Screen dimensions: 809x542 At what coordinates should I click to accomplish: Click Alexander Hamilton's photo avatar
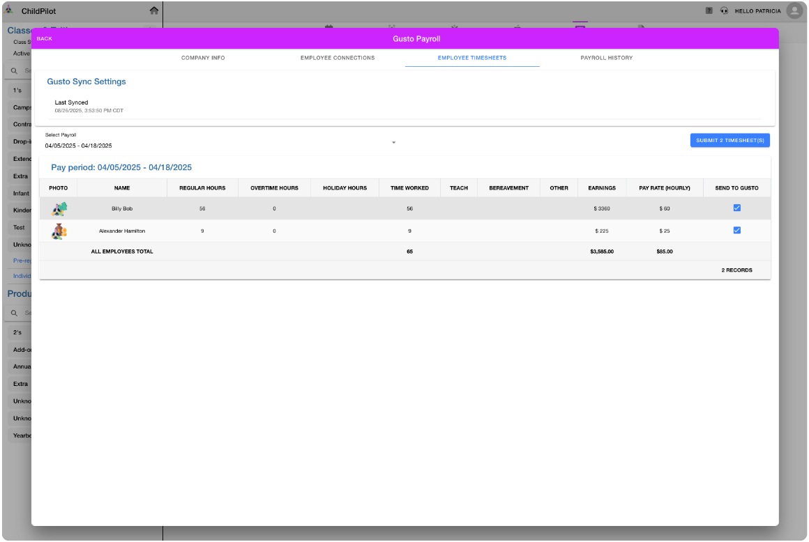click(x=59, y=231)
